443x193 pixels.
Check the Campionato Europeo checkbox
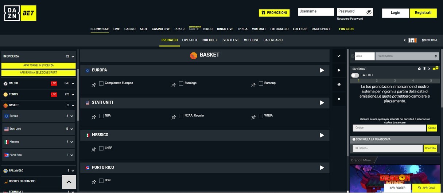101,83
